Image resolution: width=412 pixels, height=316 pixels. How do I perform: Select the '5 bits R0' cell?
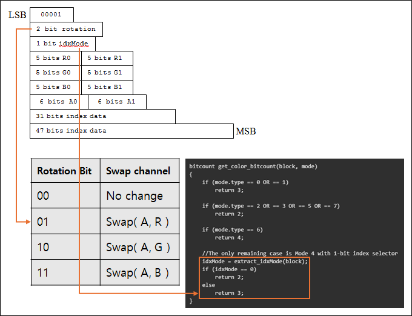(55, 58)
